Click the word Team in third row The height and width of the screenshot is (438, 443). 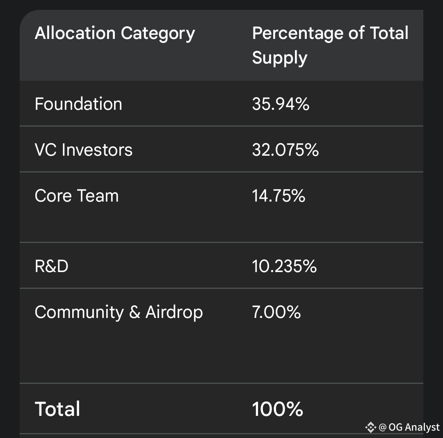pos(98,195)
